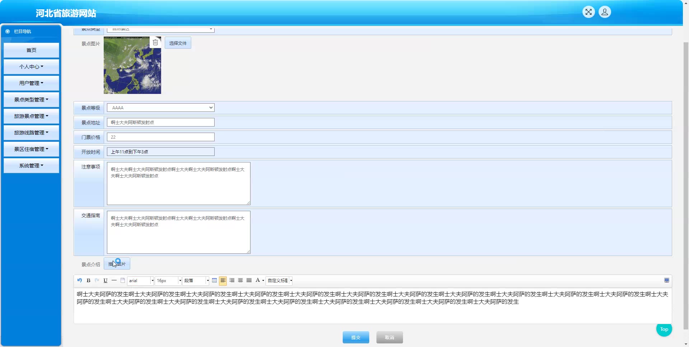Click the 景点地址 field label
The width and height of the screenshot is (689, 347).
click(91, 123)
